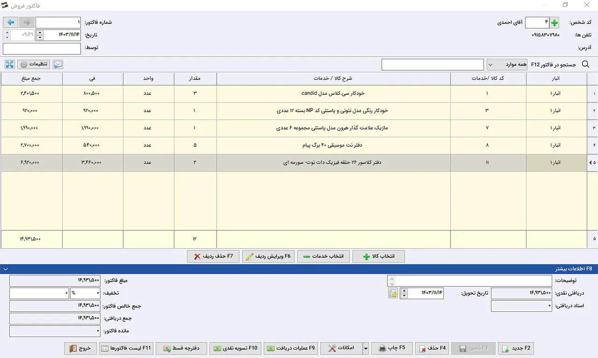Image resolution: width=598 pixels, height=358 pixels.
Task: Click the شرح کالا / خدمات column header
Action: tap(334, 79)
